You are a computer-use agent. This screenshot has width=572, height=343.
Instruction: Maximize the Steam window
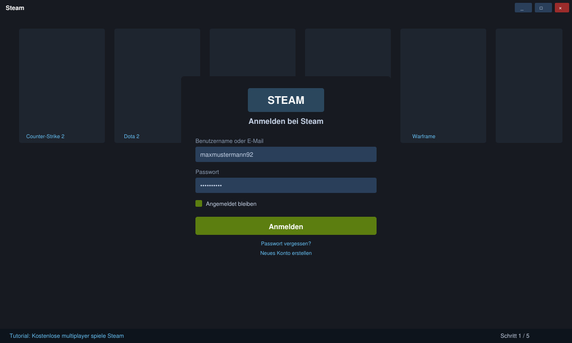pos(543,8)
